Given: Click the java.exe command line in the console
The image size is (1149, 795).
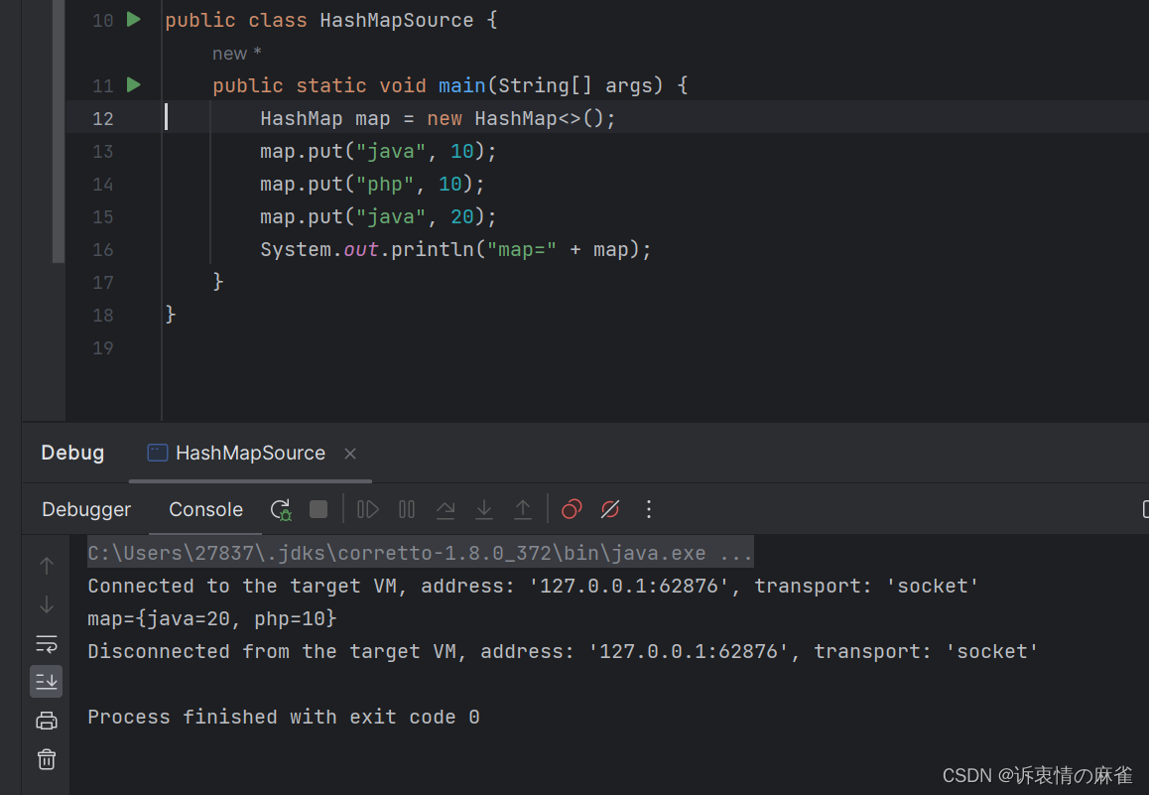Looking at the screenshot, I should point(420,553).
